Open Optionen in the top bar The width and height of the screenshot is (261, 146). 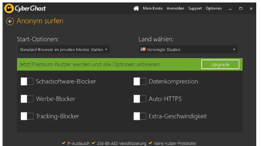click(x=214, y=8)
